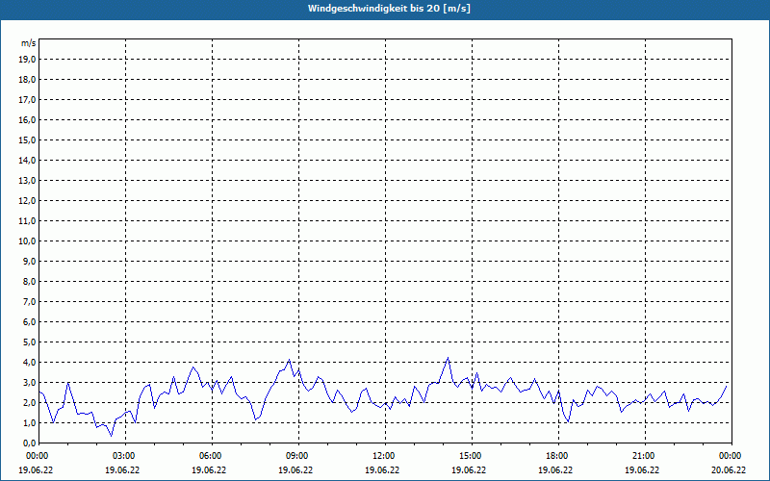Click the highest wind peak after 14:00

point(448,359)
